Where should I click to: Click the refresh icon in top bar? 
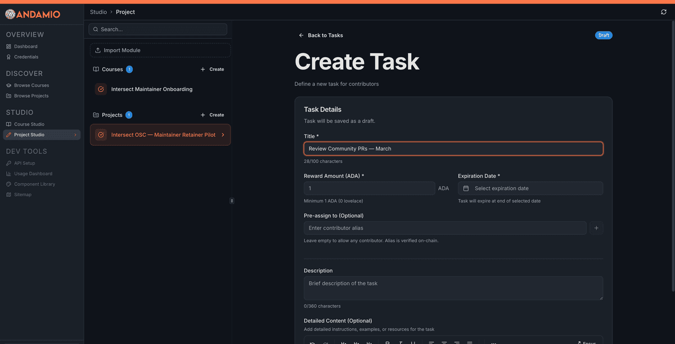pyautogui.click(x=664, y=12)
